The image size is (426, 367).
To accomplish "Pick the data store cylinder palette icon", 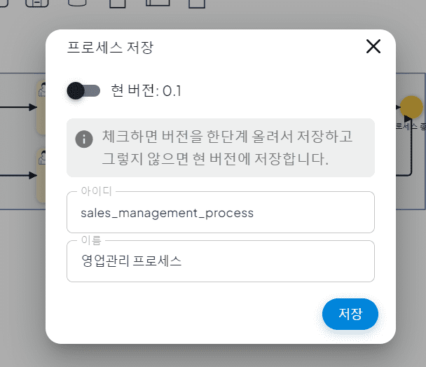I will [x=77, y=3].
